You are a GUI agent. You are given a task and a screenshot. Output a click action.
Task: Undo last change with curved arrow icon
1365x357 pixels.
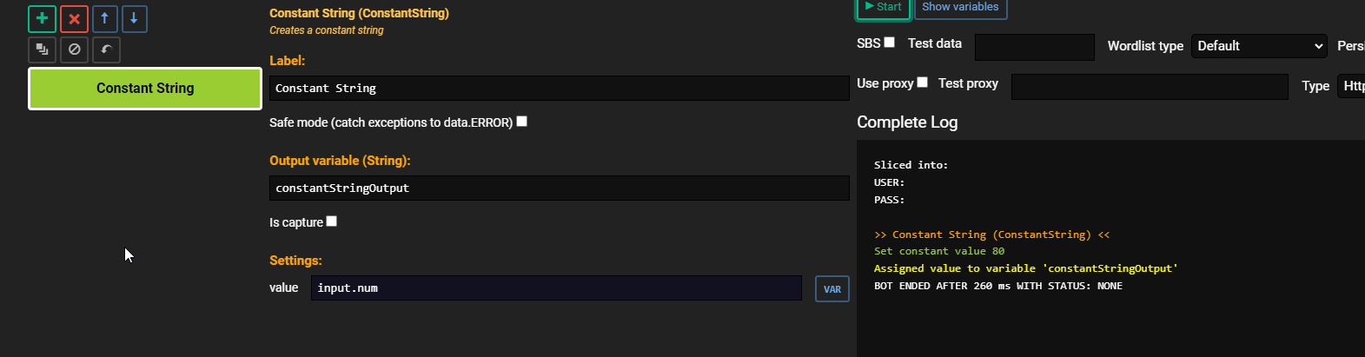106,50
